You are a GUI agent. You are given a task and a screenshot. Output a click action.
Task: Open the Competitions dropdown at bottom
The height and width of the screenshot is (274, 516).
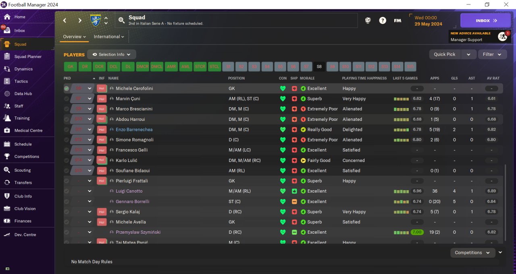472,253
